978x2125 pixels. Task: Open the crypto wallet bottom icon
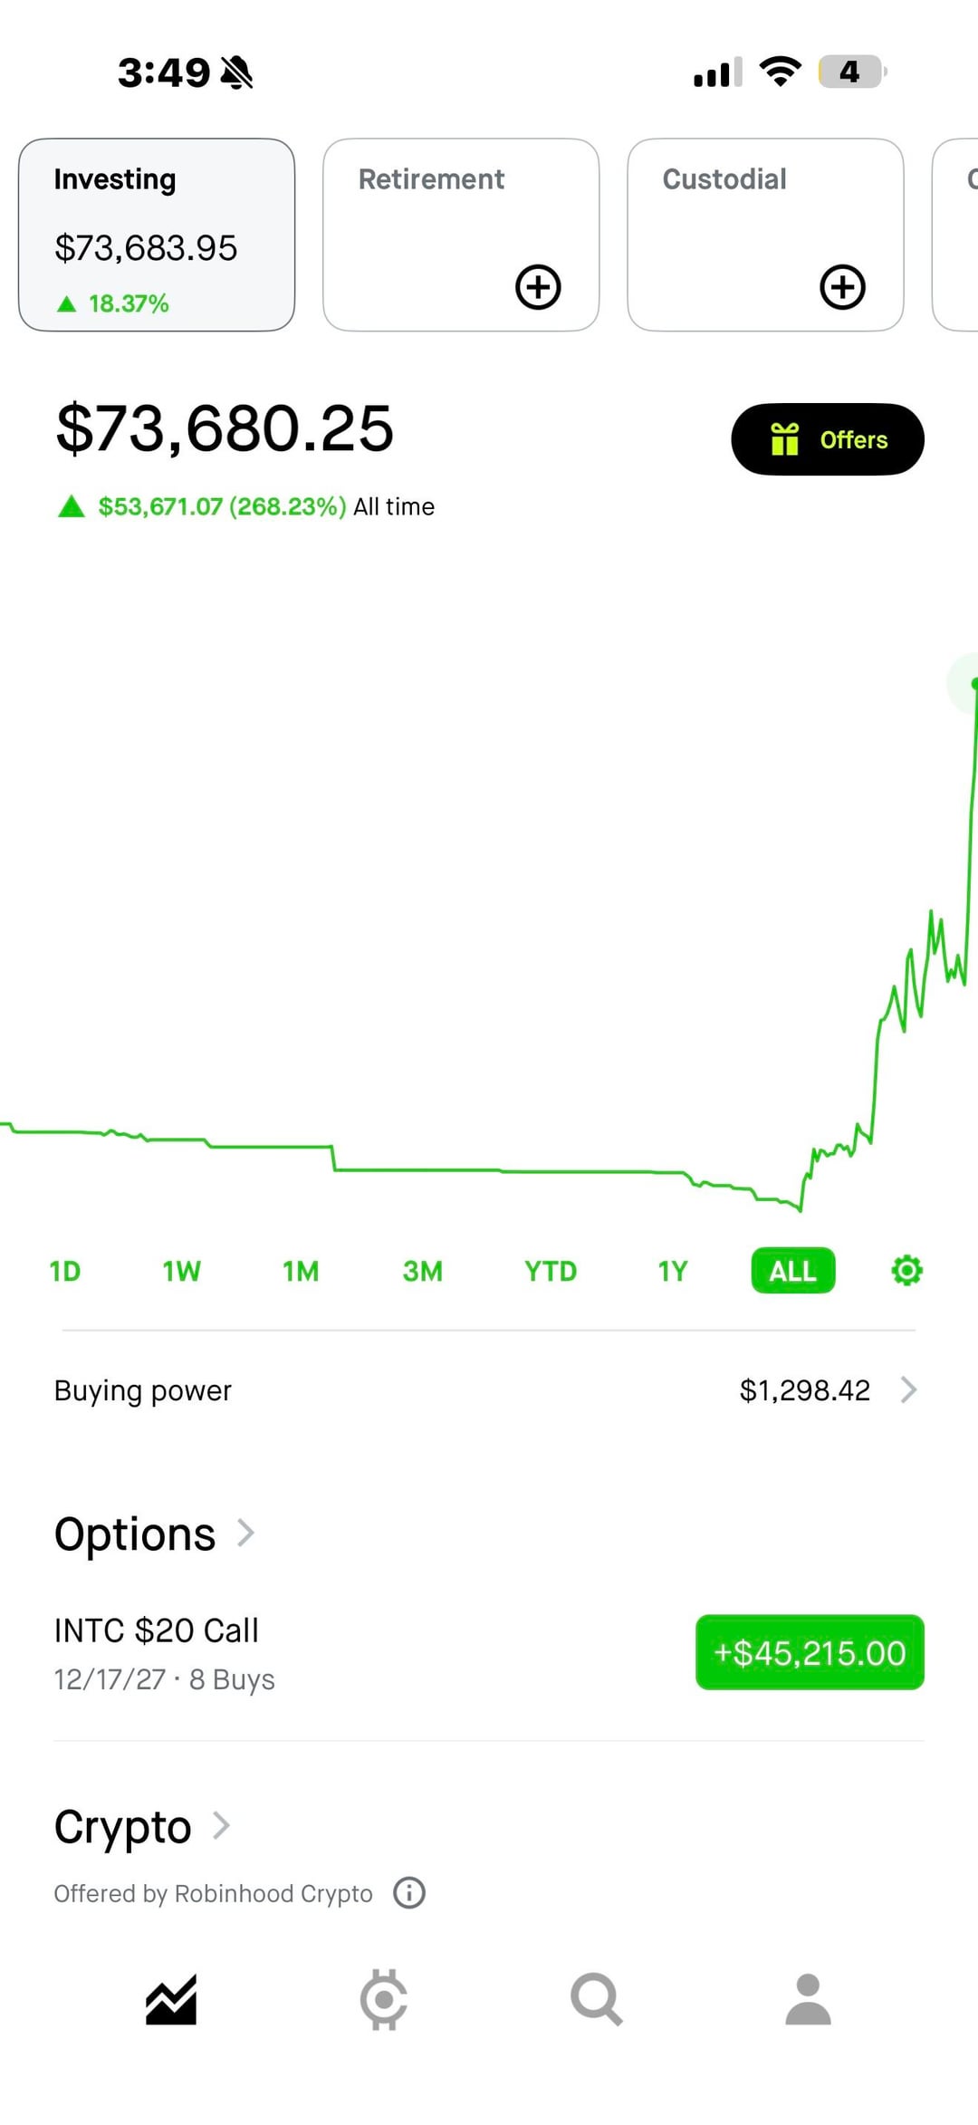[x=383, y=1999]
